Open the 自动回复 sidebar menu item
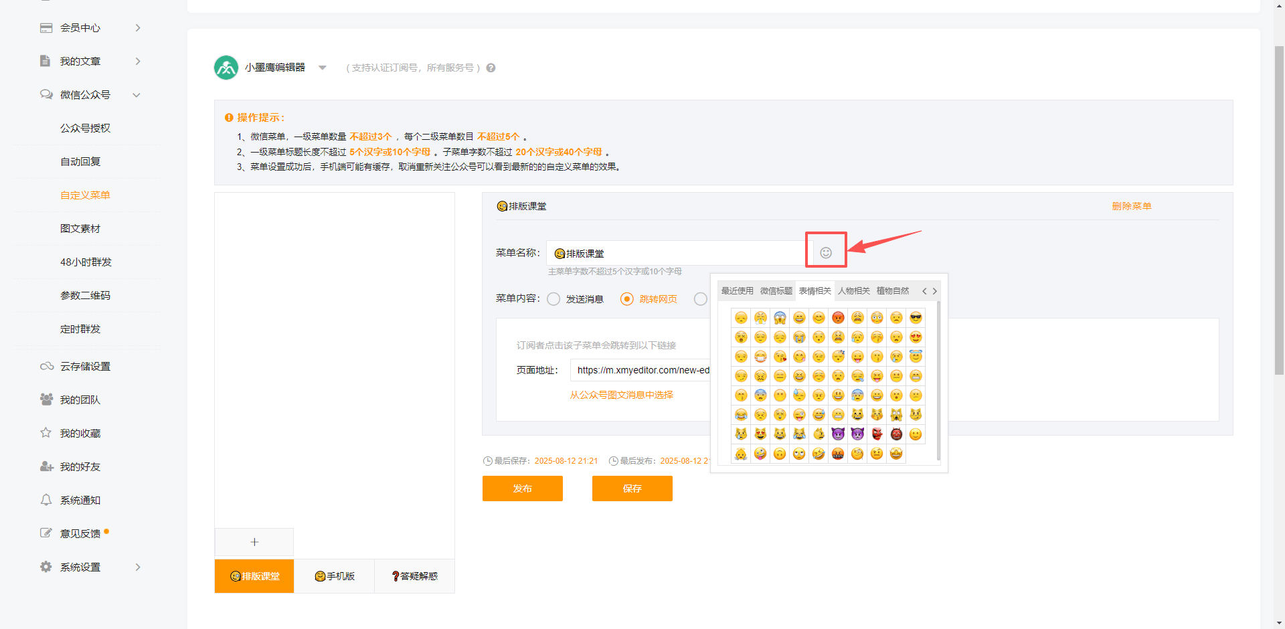 [x=80, y=161]
